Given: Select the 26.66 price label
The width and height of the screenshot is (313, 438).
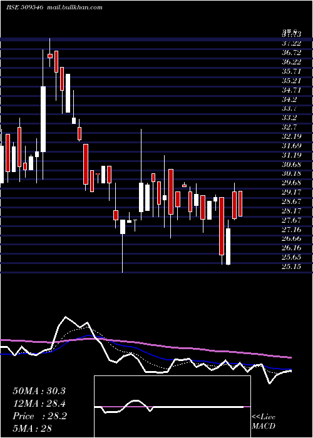Looking at the screenshot, I should (292, 238).
